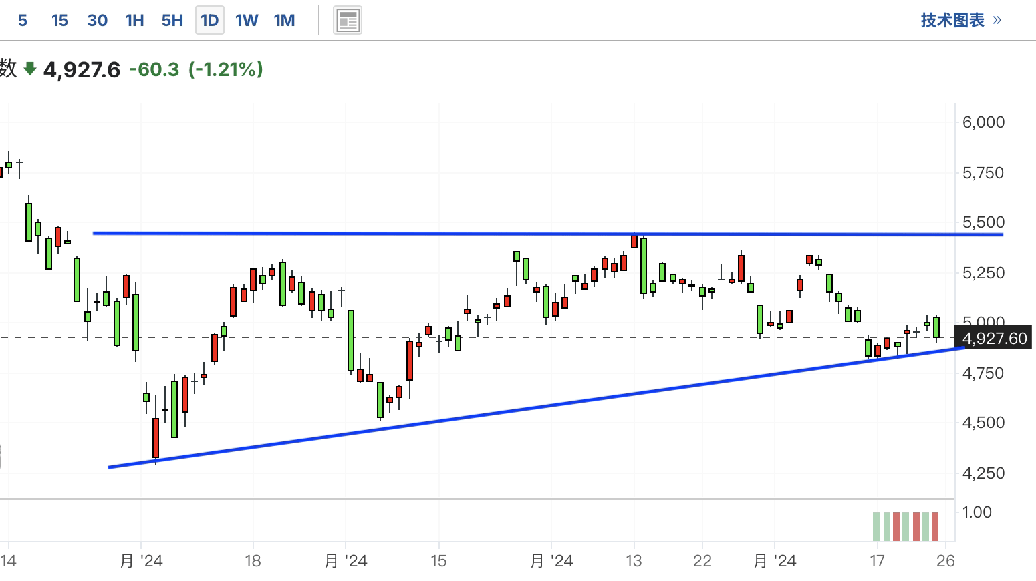Select the 1D daily timeframe
Screen dimensions: 1036x581
tap(210, 21)
